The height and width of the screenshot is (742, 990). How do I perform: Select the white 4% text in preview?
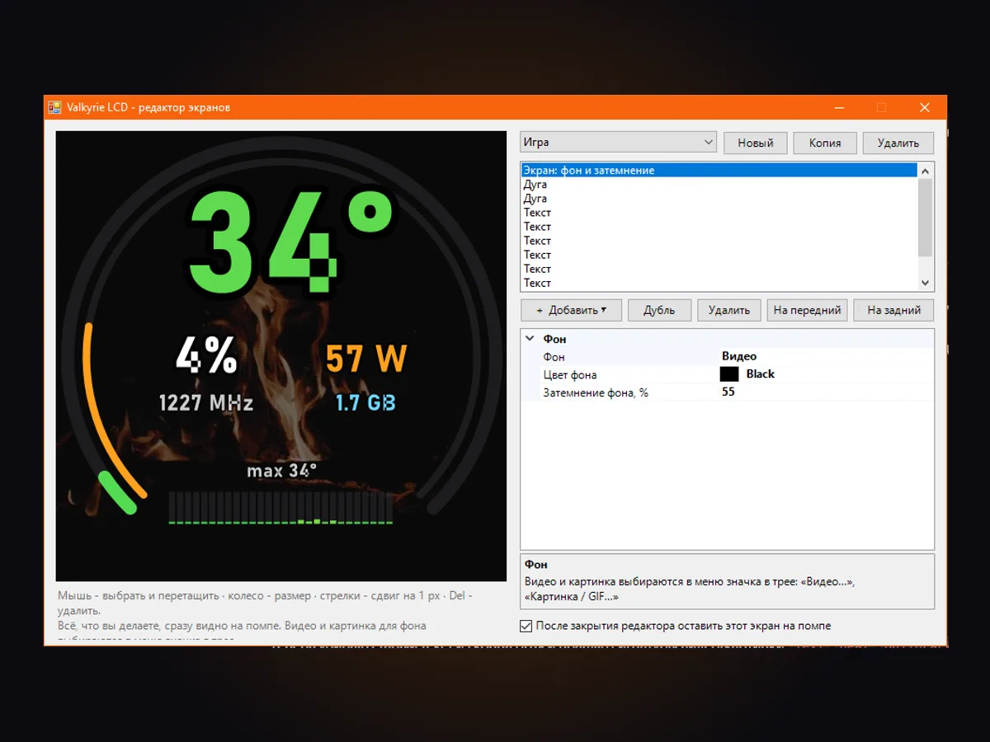206,356
